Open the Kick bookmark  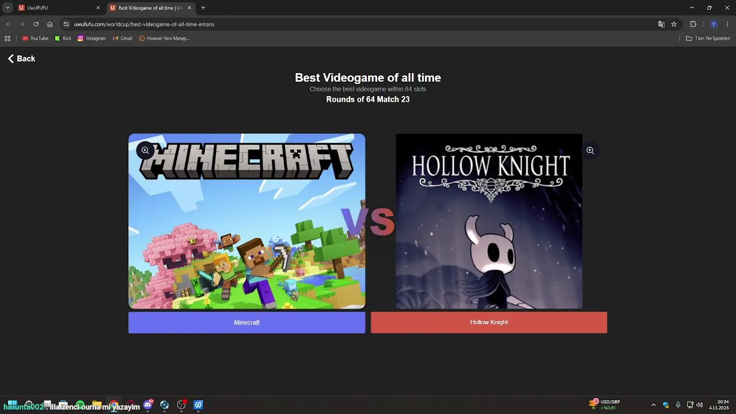63,39
